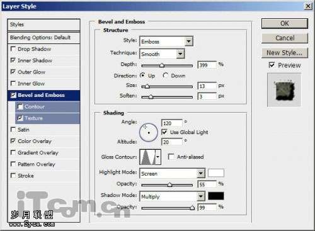Click the Highlight Opacity field 55

207,184
